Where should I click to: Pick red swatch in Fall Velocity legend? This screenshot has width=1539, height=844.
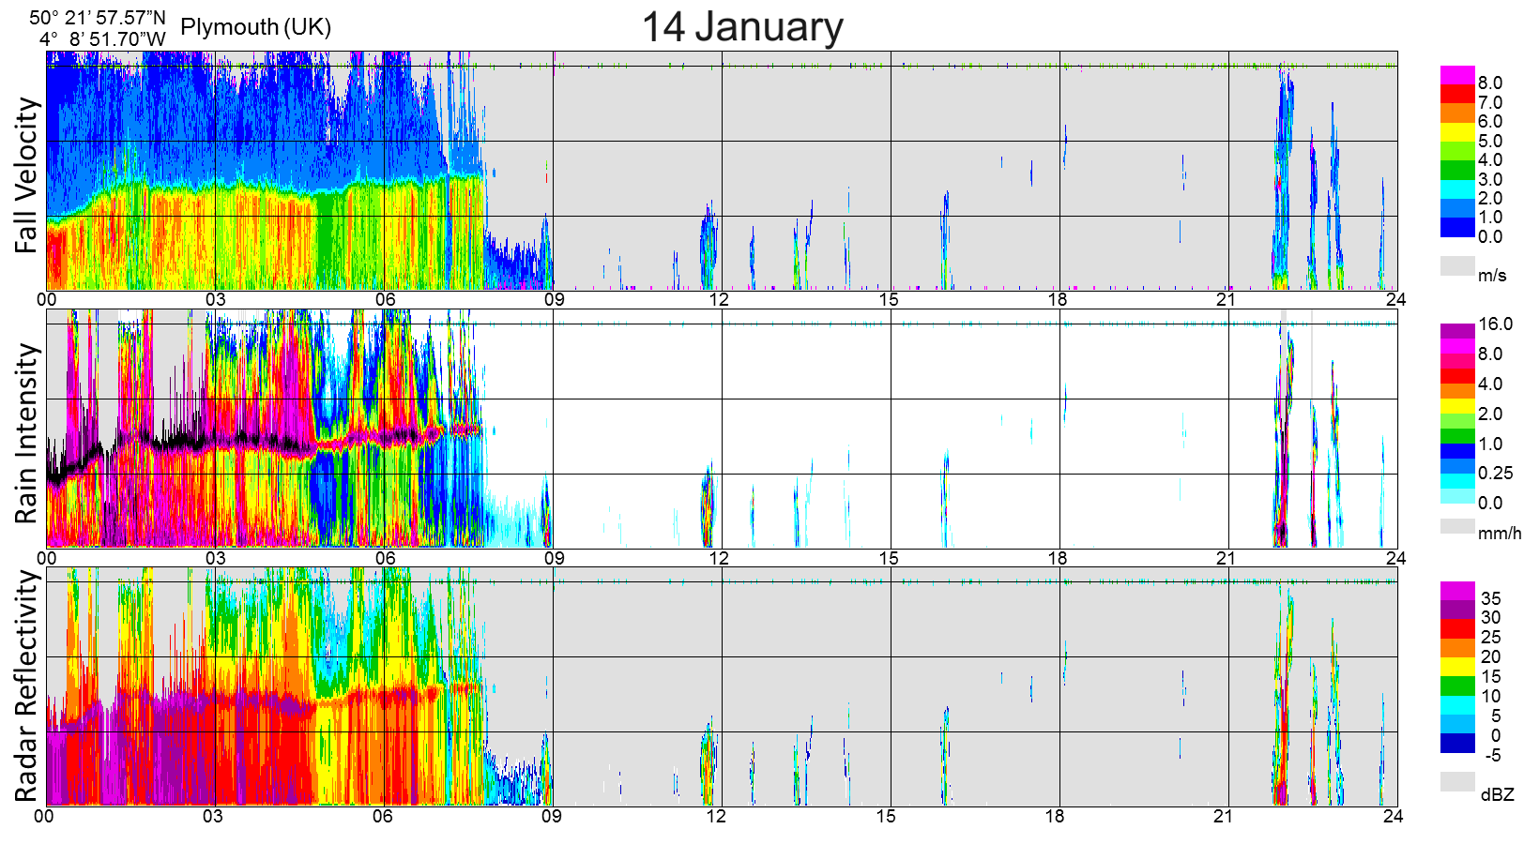[x=1457, y=94]
